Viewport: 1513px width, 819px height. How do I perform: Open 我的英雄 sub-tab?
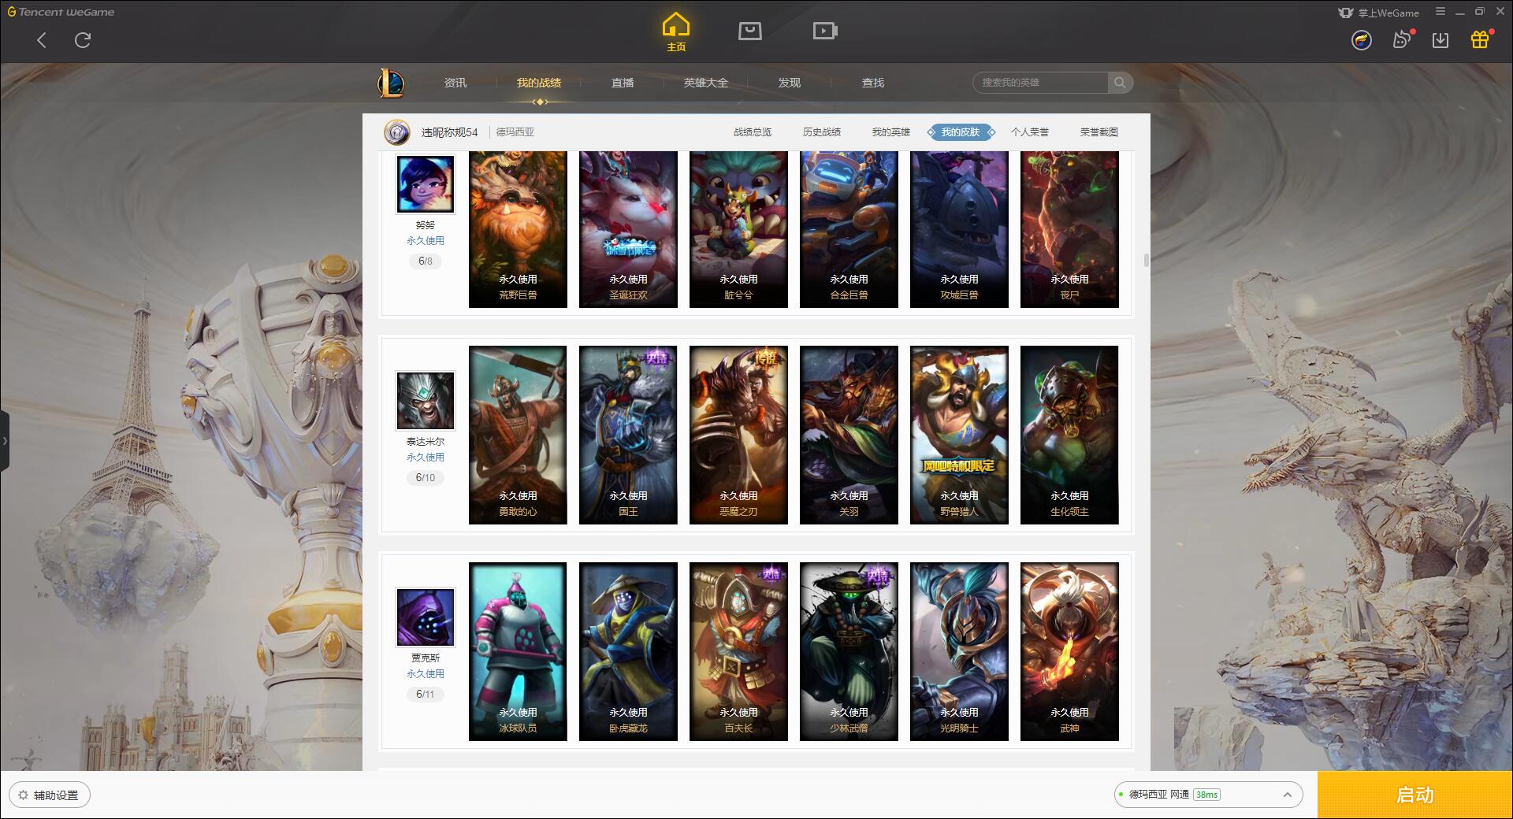coord(891,132)
